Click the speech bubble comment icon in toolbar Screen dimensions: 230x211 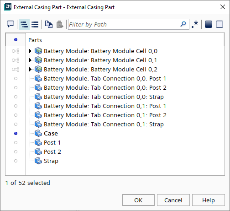click(10, 24)
